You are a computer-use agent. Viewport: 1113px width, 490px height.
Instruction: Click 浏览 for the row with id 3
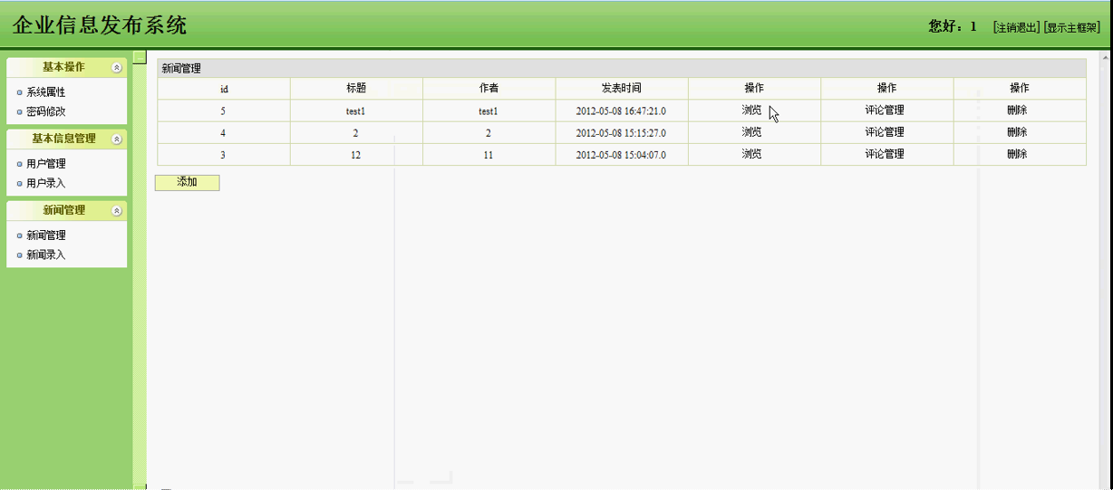coord(752,155)
